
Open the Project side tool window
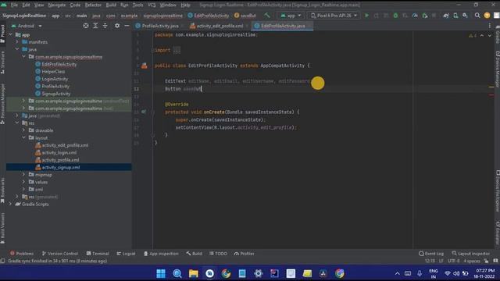(x=3, y=34)
